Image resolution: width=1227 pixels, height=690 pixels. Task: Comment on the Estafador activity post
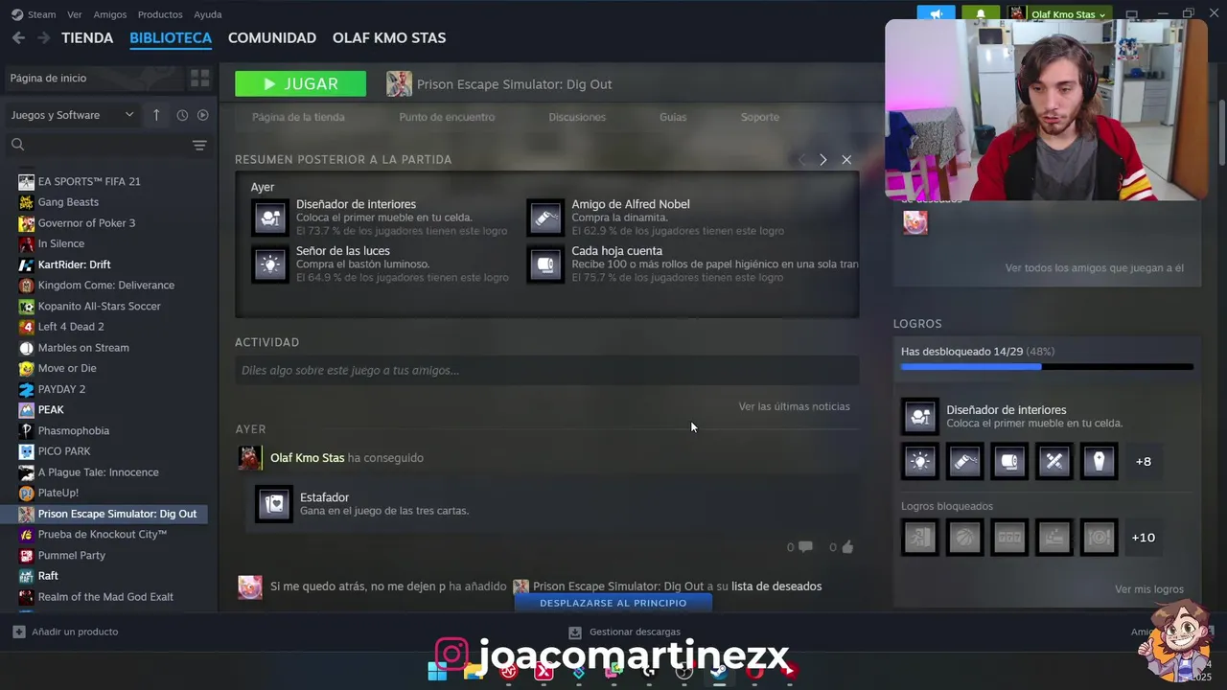tap(805, 547)
